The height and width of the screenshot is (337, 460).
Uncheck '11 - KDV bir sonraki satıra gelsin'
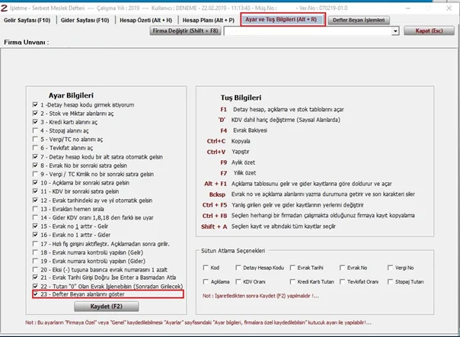35,191
